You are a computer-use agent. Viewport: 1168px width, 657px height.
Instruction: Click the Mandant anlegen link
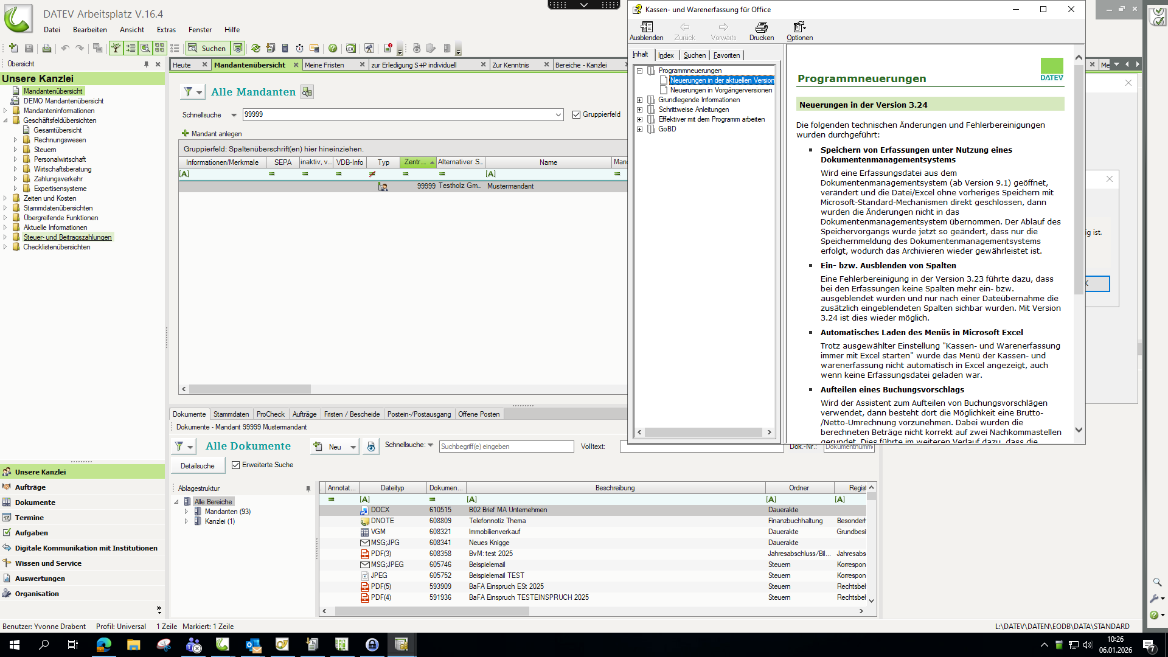click(216, 134)
